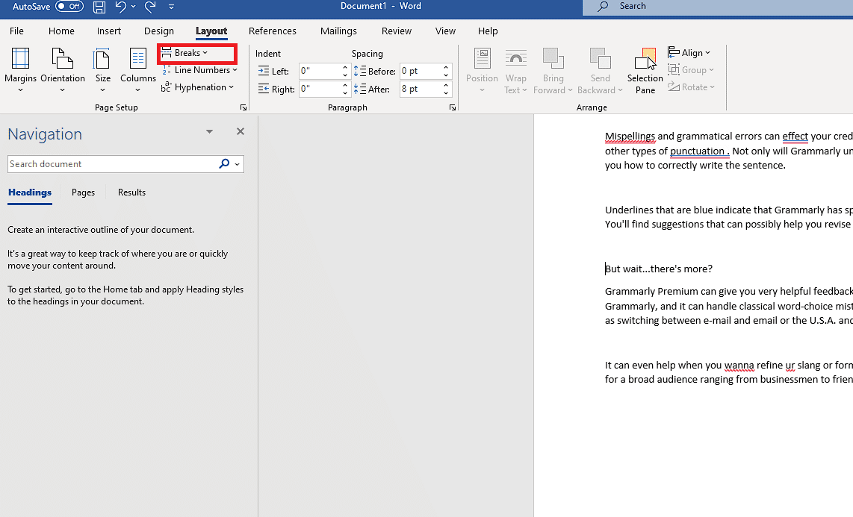Open the Selection Pane

click(x=645, y=72)
